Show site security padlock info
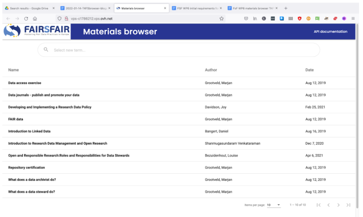363x217 pixels. click(x=66, y=18)
